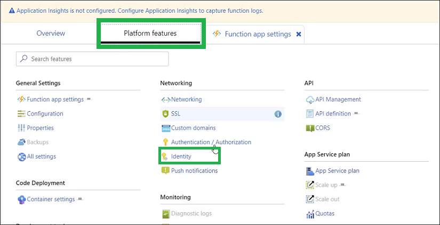Click the Configuration sliders icon
This screenshot has width=440, height=225.
coord(21,114)
